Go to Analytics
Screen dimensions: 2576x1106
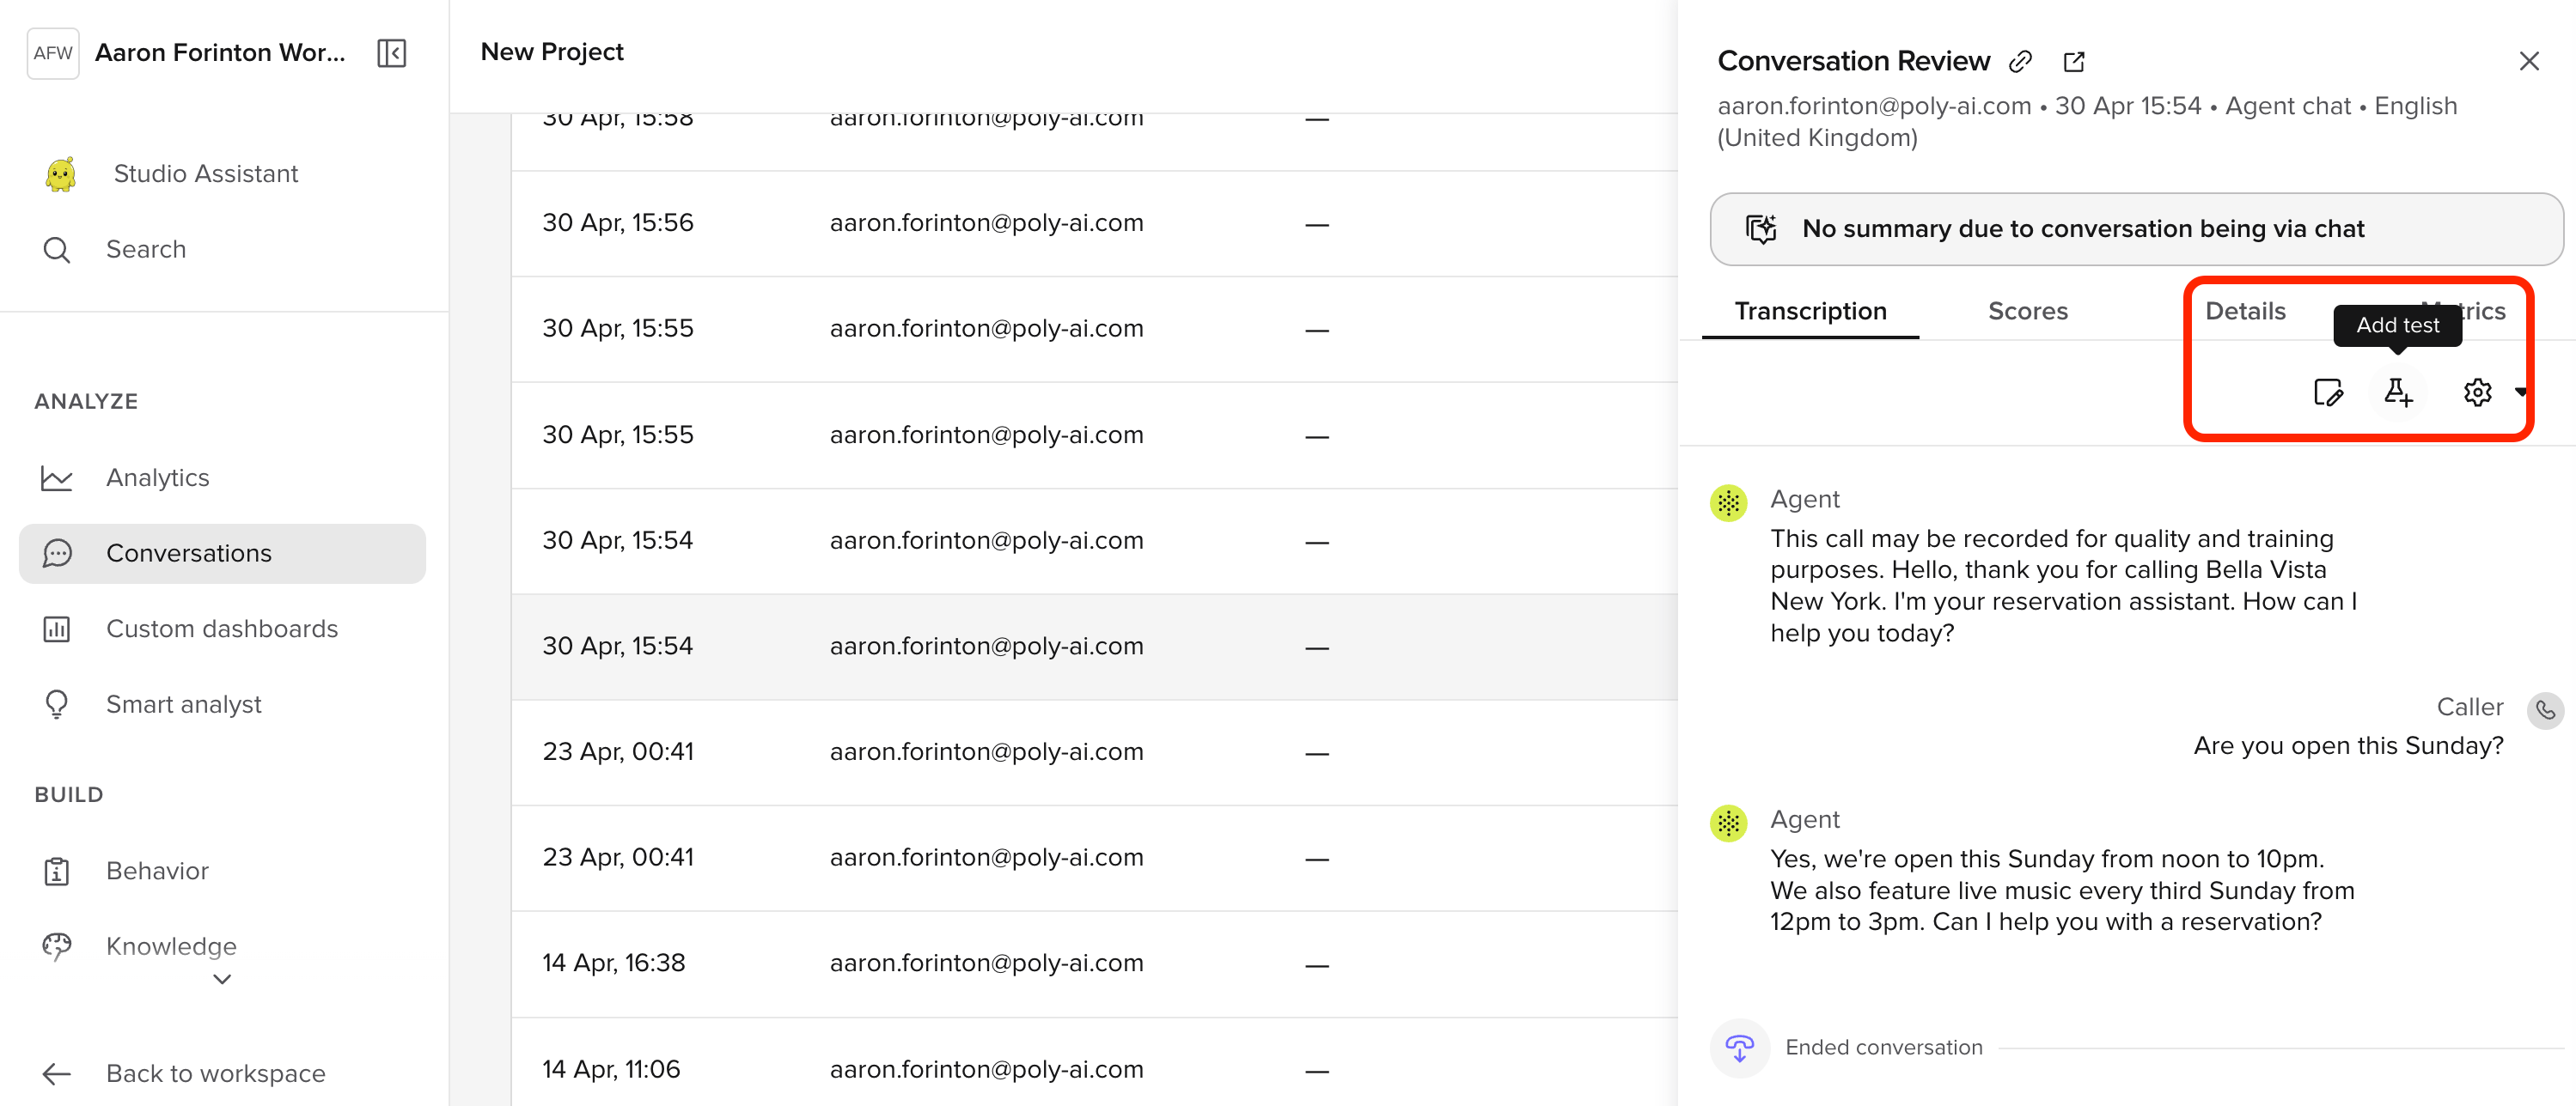pos(157,477)
